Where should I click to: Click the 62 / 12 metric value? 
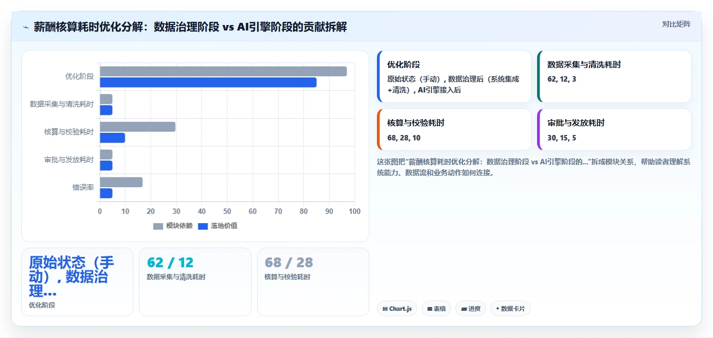(x=170, y=262)
